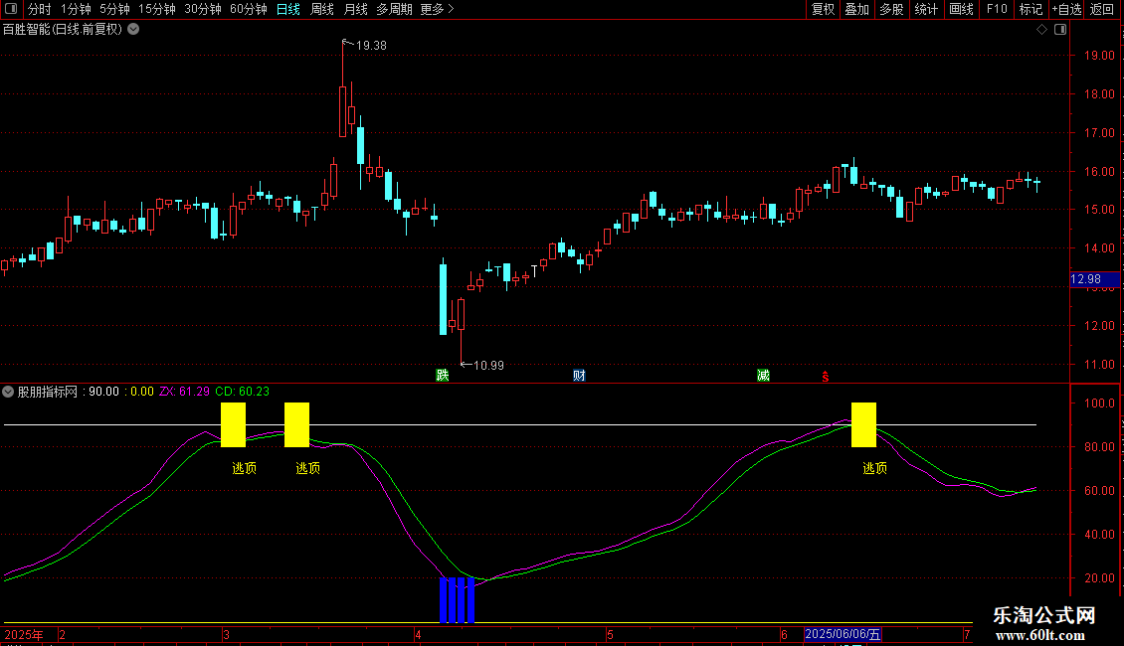This screenshot has width=1124, height=646.
Task: Click the month 3 time axis label
Action: (x=226, y=634)
